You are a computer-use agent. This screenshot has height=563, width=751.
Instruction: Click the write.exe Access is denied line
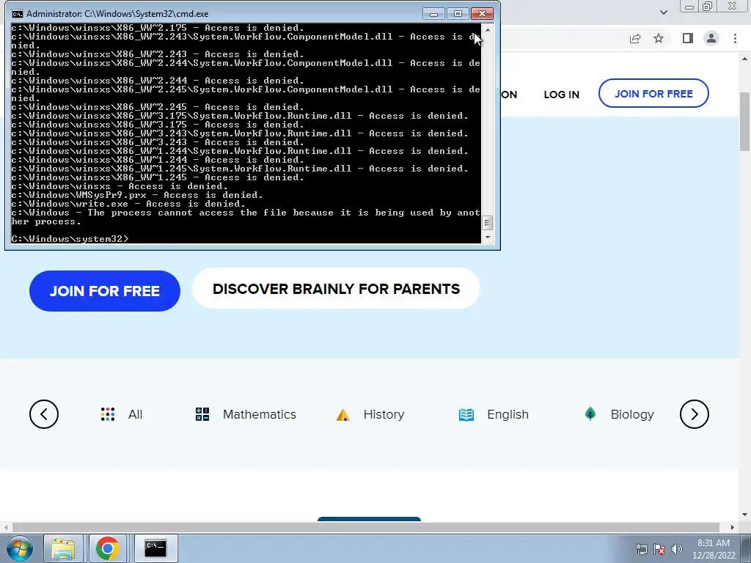(129, 204)
